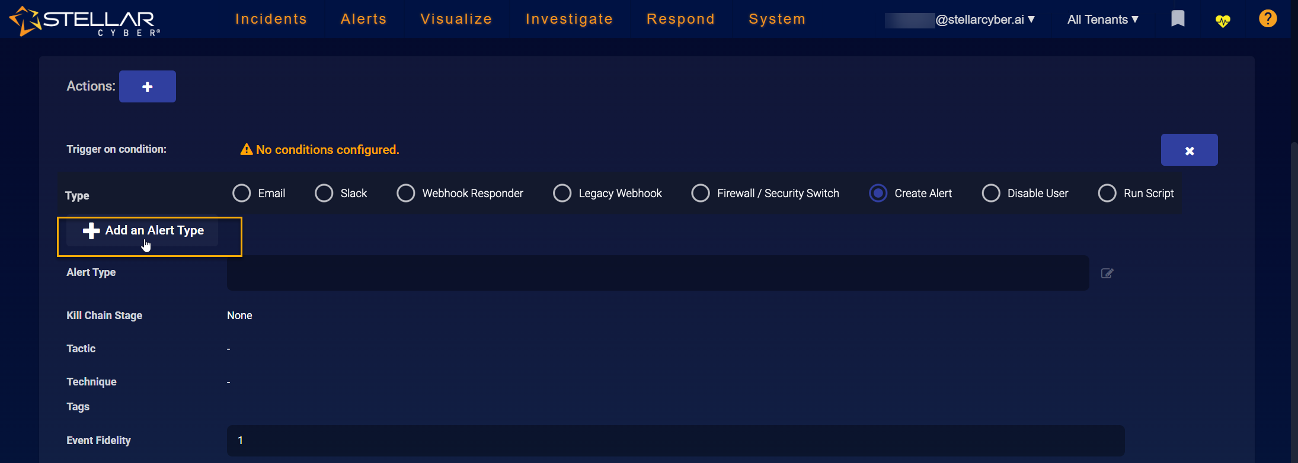Choose the Slack radio option

pos(324,193)
